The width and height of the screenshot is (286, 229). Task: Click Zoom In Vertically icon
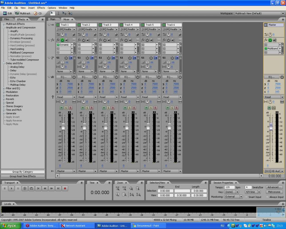click(x=132, y=194)
